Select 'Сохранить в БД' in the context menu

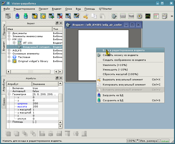[113, 100]
